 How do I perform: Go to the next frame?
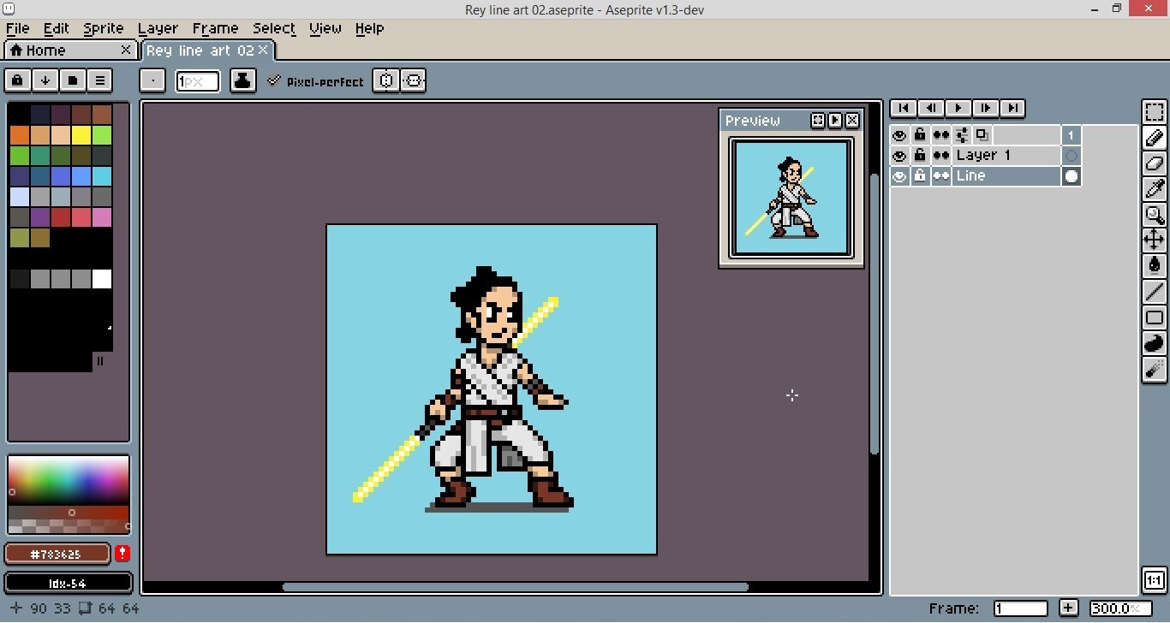985,108
